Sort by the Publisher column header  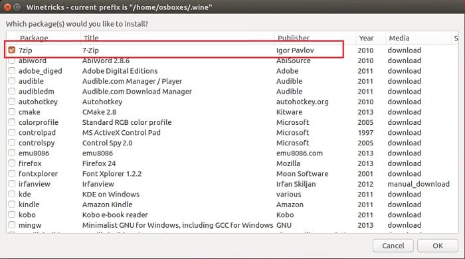coord(315,38)
